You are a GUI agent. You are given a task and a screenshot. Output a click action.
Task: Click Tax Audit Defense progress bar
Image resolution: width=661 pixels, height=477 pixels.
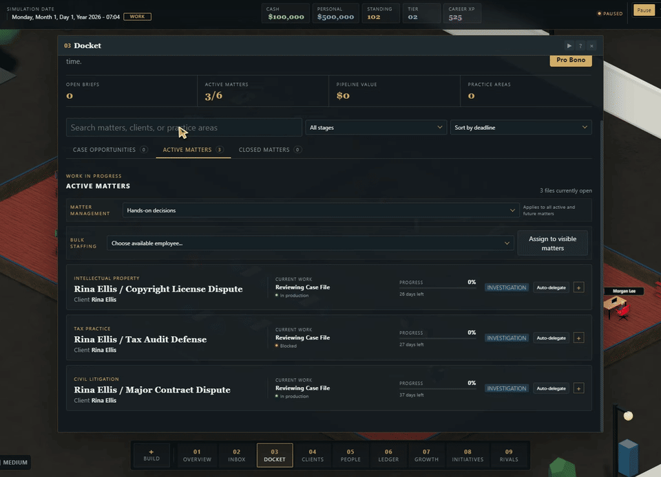click(x=438, y=338)
